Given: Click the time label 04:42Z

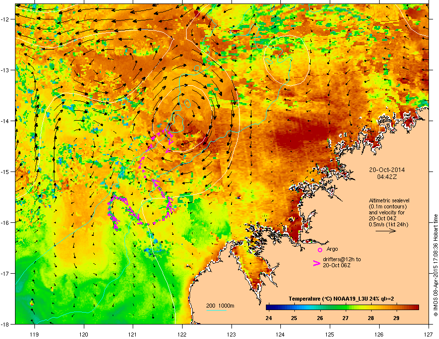Looking at the screenshot, I should tap(387, 177).
